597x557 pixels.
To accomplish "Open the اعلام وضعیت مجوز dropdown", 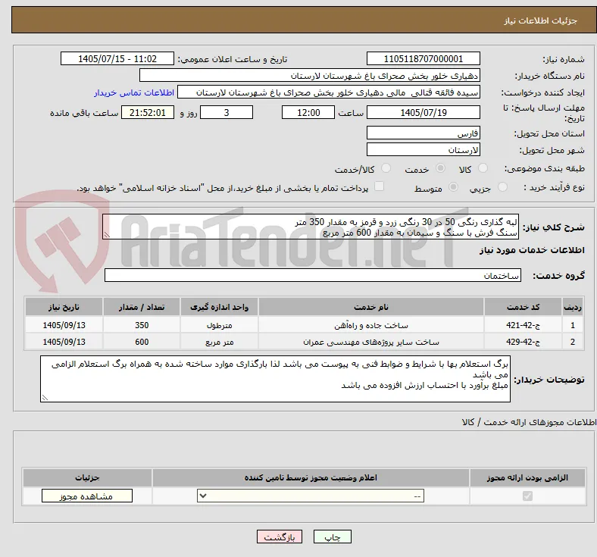I will [311, 496].
